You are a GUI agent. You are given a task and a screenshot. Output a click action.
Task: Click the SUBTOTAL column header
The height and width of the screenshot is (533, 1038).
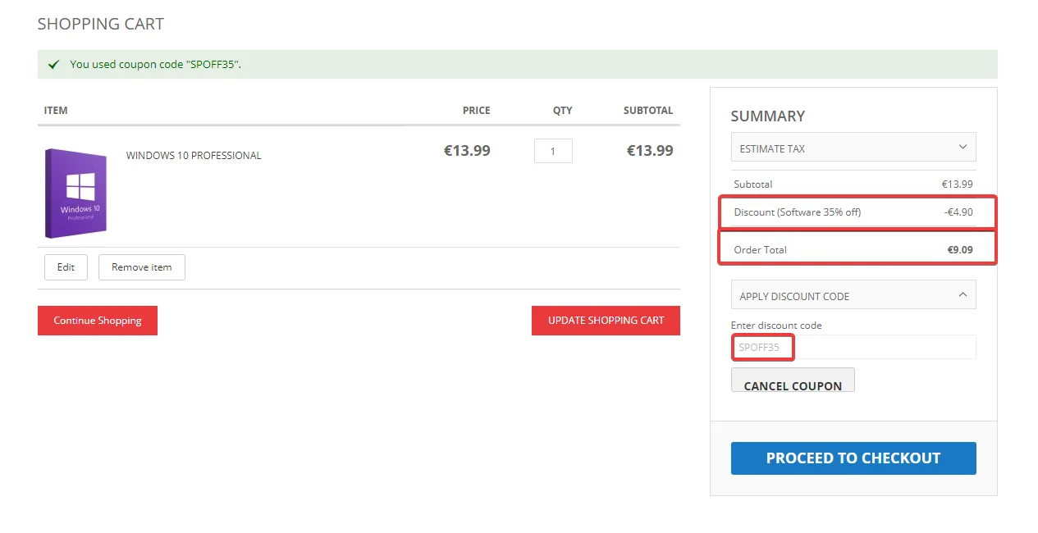(x=648, y=111)
